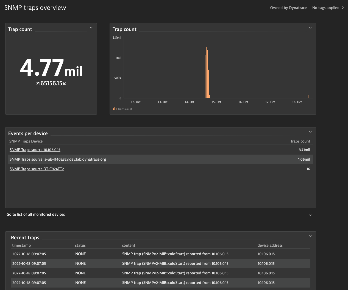Click the Traps count legend bar icon
348x290 pixels.
(115, 109)
